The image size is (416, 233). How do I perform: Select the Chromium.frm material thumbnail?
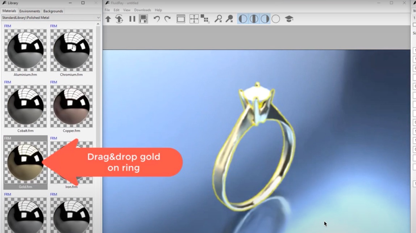(x=72, y=50)
